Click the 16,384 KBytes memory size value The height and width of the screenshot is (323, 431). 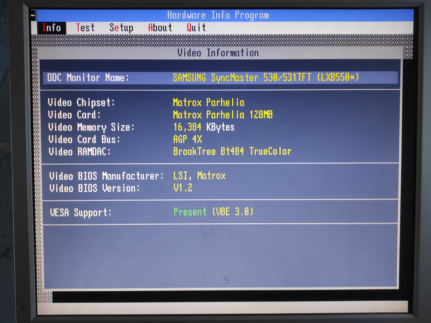coord(204,127)
